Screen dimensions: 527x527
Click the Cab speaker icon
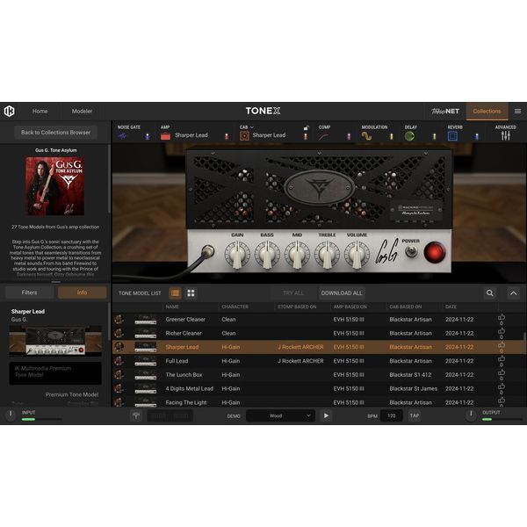click(x=244, y=136)
